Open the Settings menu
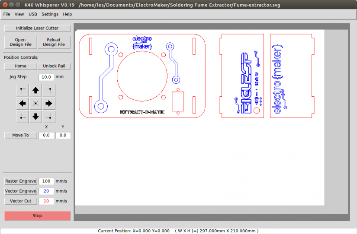This screenshot has width=357, height=234. [x=50, y=14]
